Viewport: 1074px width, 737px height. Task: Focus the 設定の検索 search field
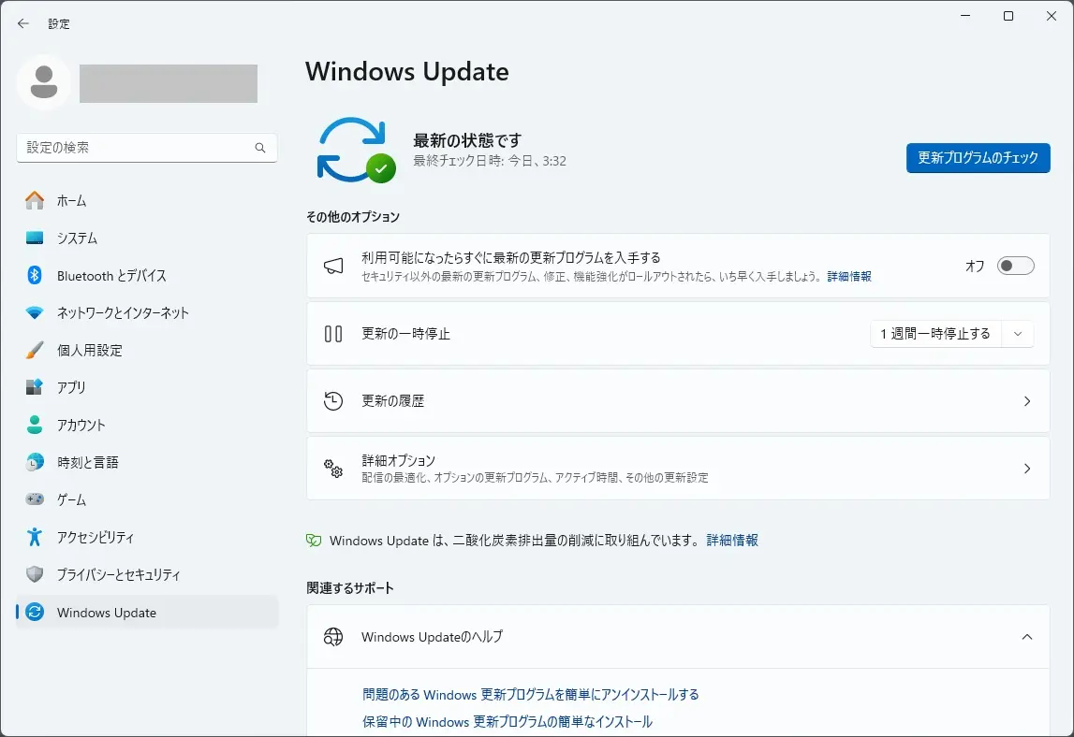[147, 148]
